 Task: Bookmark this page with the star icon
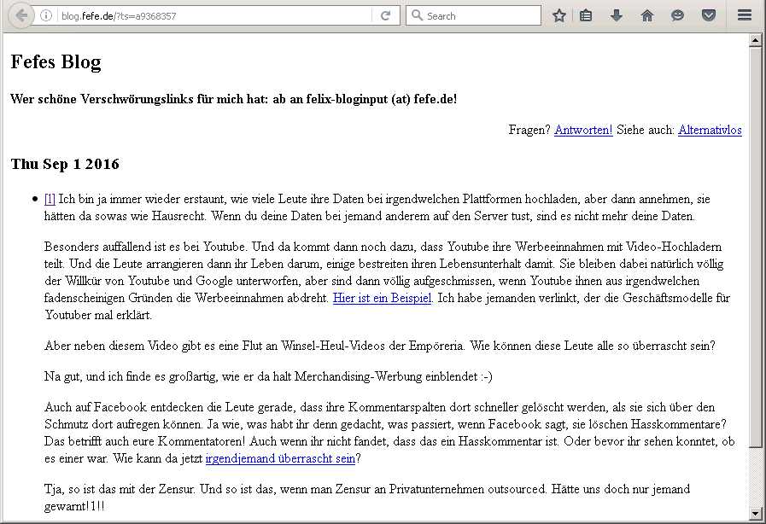point(558,15)
